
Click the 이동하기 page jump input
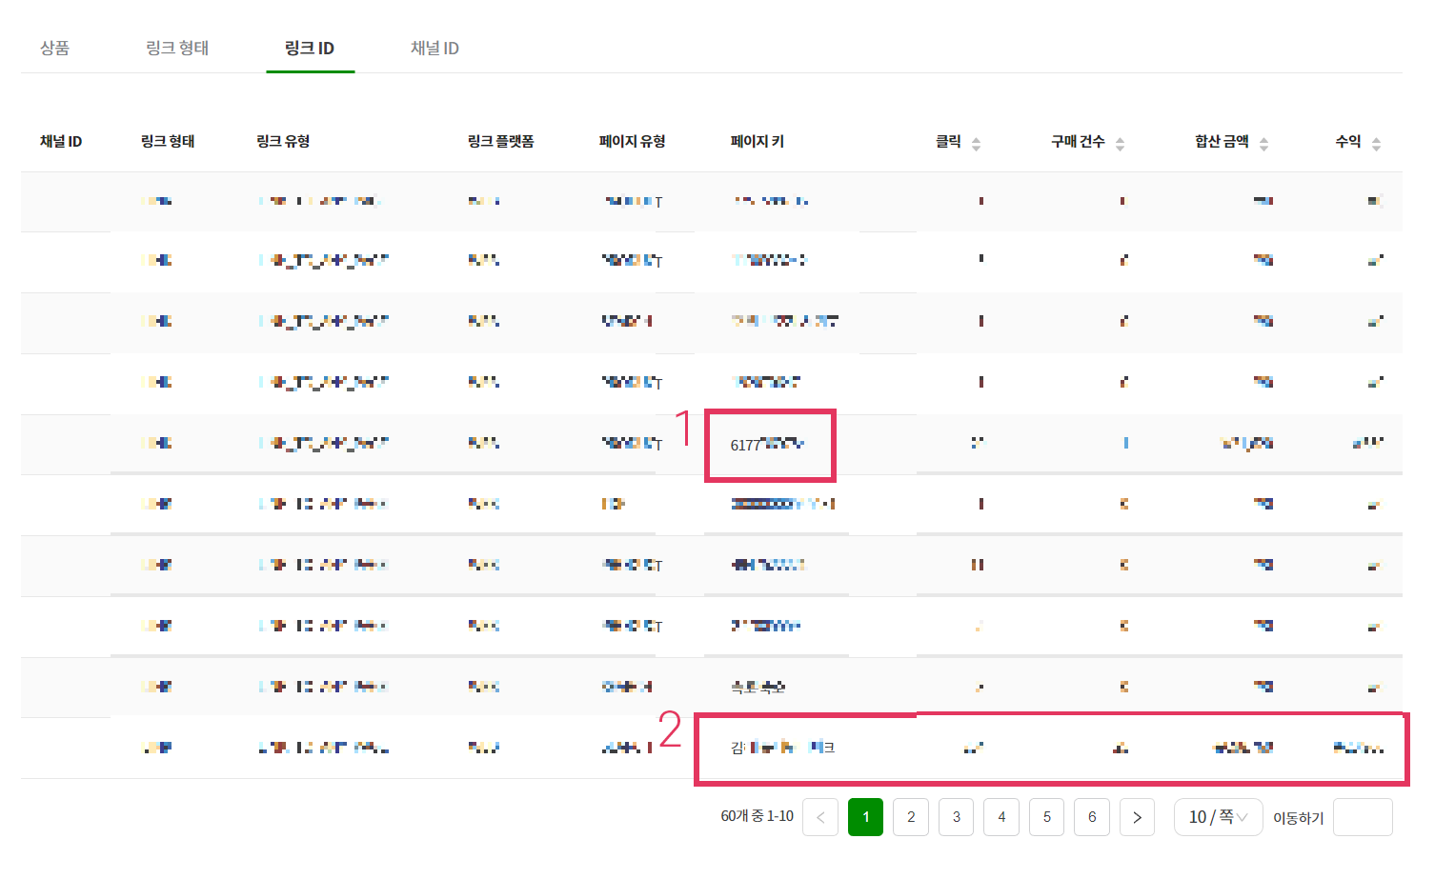tap(1363, 817)
